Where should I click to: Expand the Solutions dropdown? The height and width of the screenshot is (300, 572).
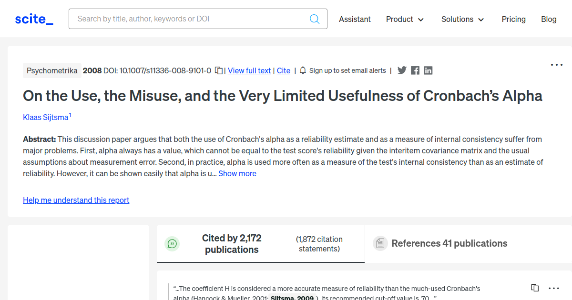pos(462,19)
